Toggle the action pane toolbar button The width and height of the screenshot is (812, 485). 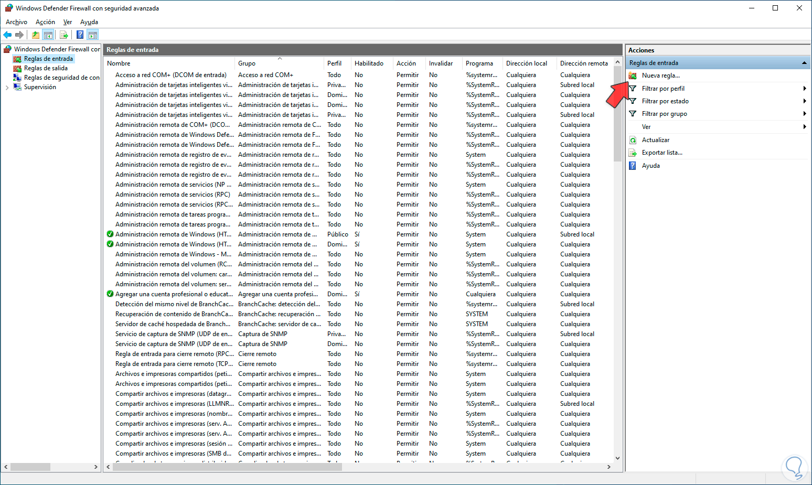coord(93,35)
